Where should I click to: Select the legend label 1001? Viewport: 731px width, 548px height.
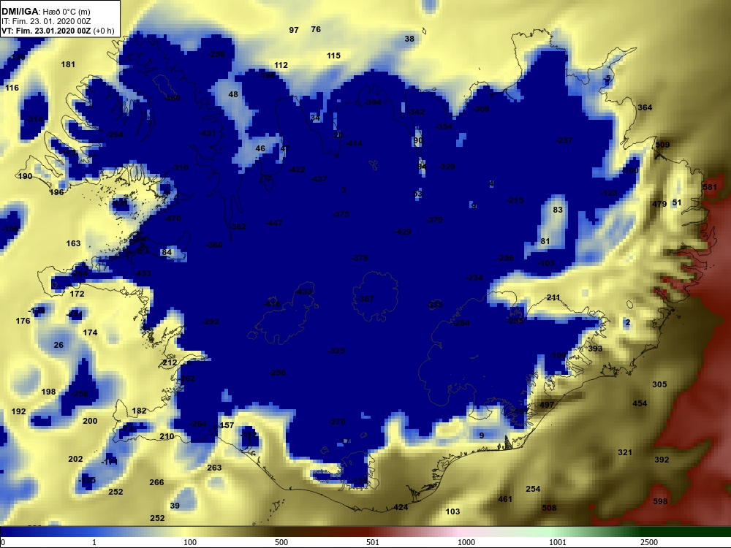pyautogui.click(x=558, y=542)
